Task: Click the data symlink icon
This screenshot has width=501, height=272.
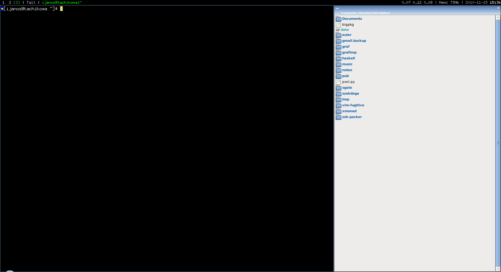Action: 338,30
